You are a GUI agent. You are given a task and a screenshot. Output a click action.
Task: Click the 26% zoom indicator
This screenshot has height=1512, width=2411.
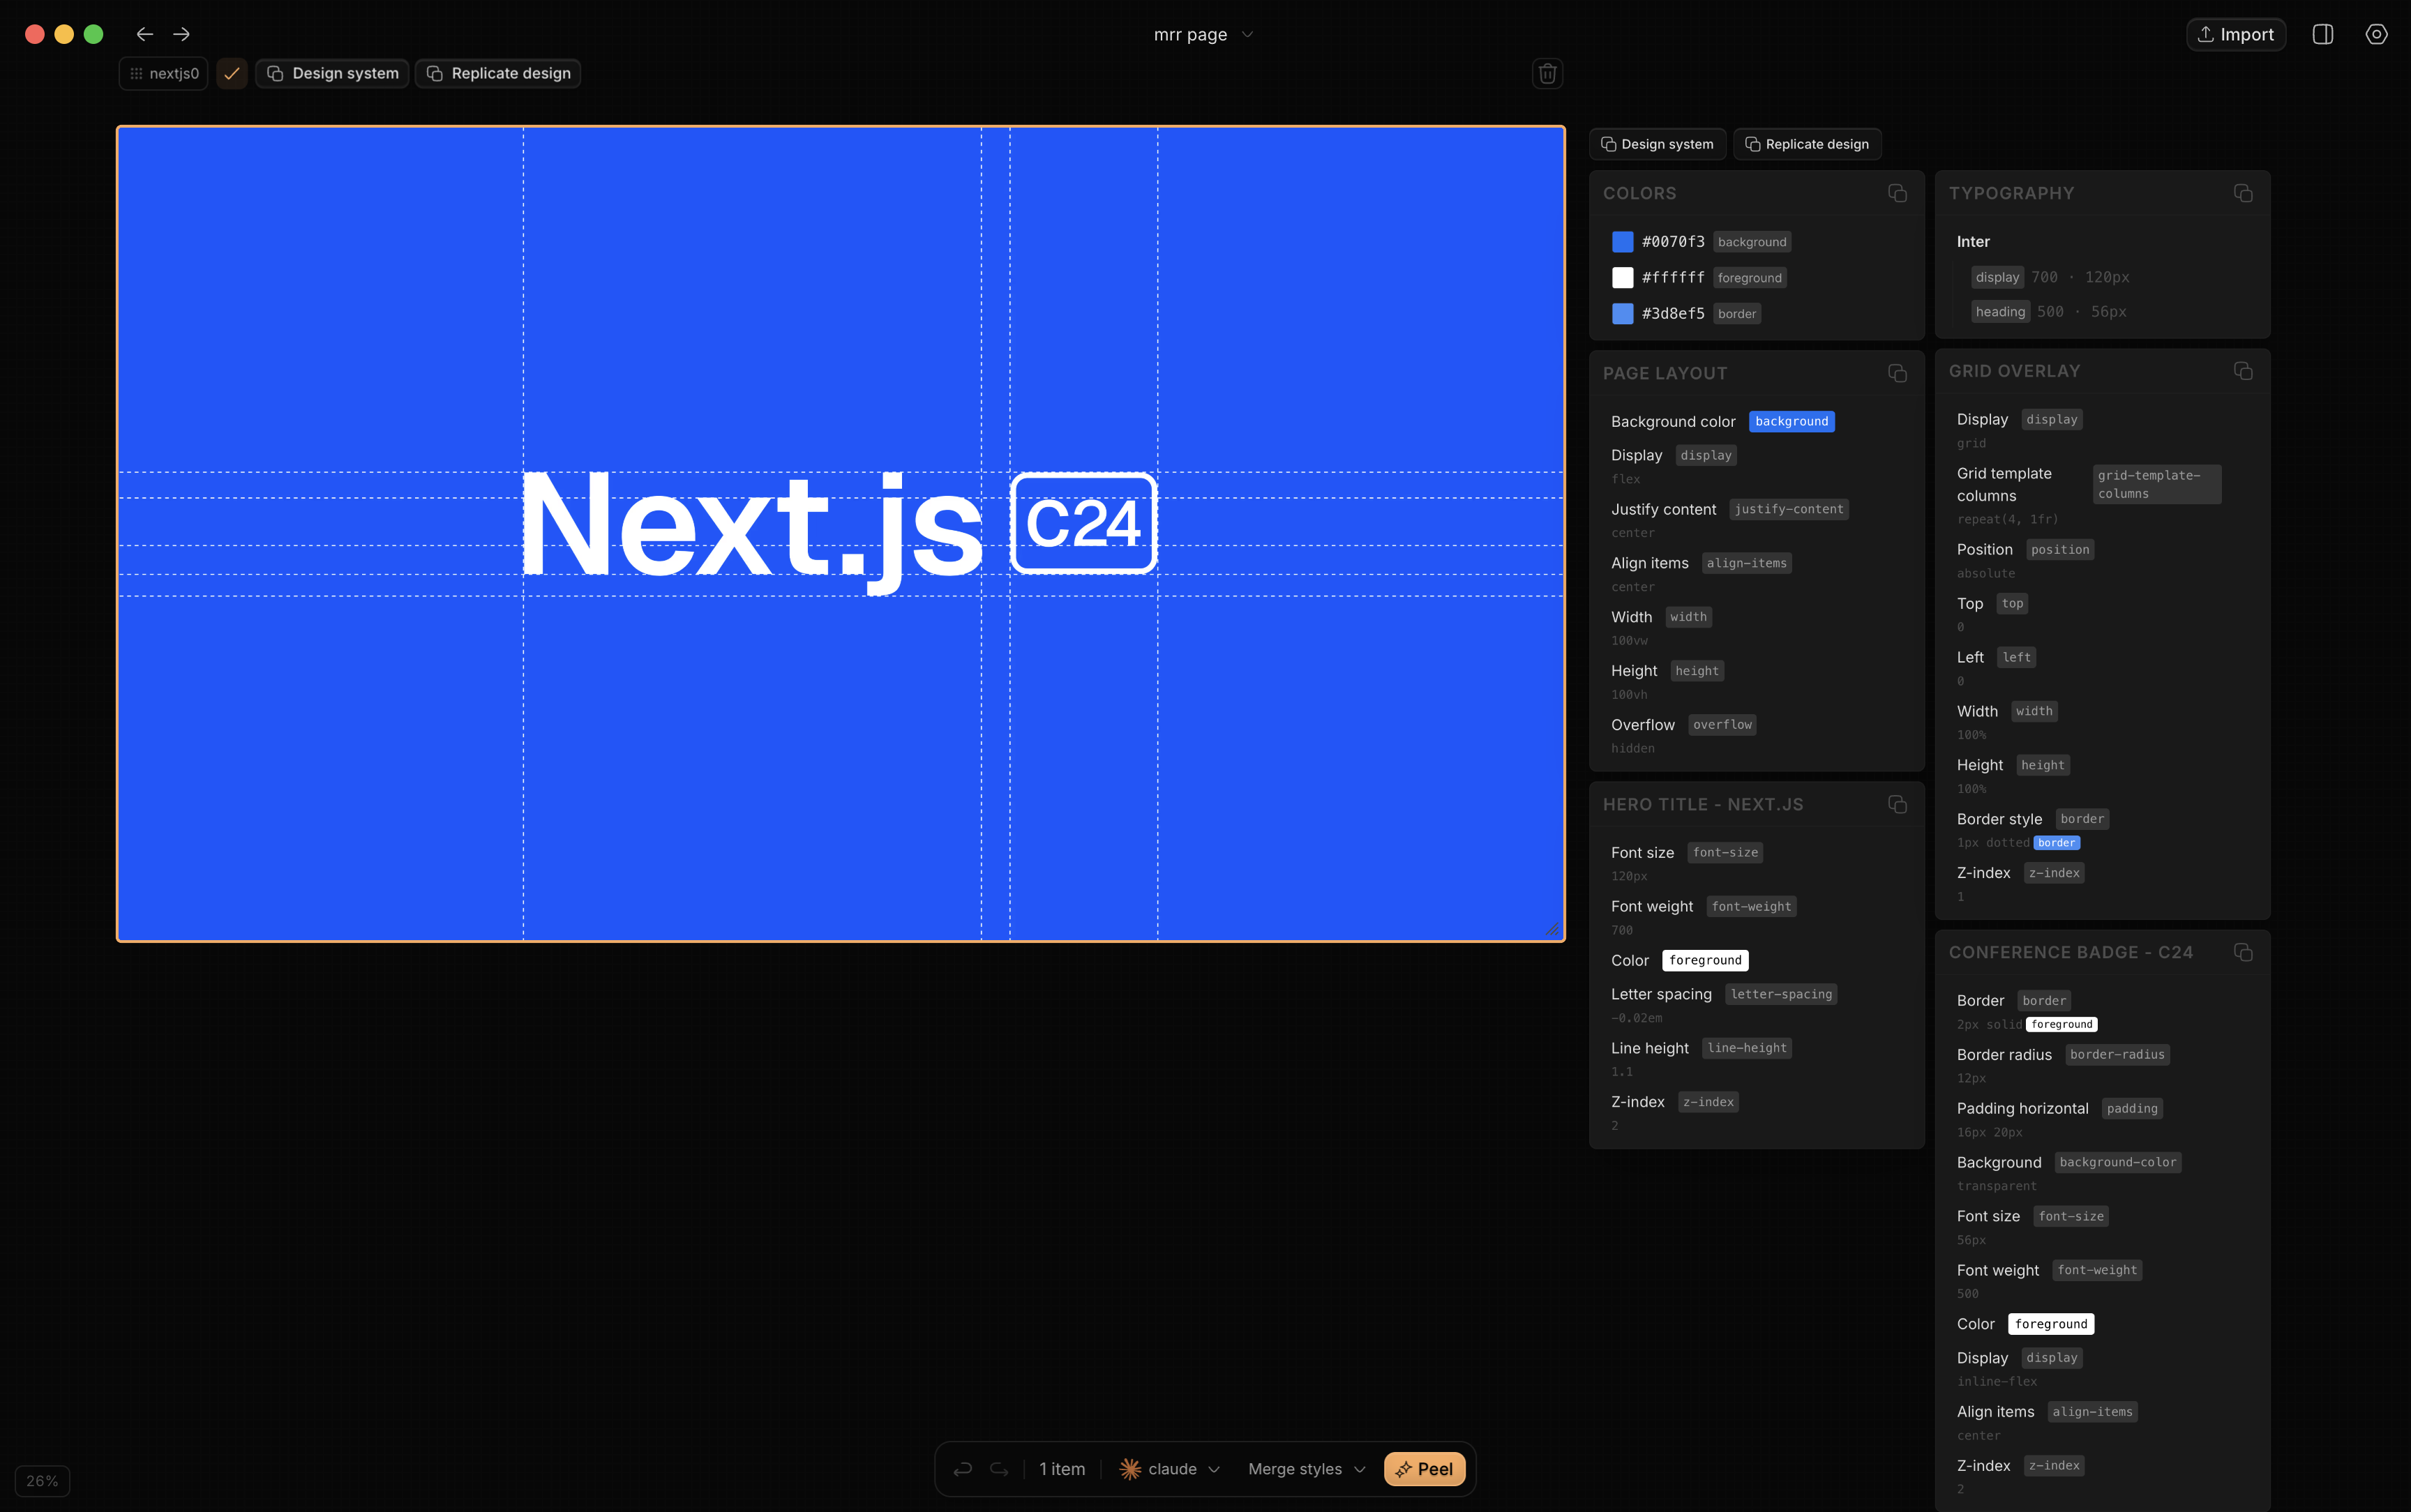42,1481
